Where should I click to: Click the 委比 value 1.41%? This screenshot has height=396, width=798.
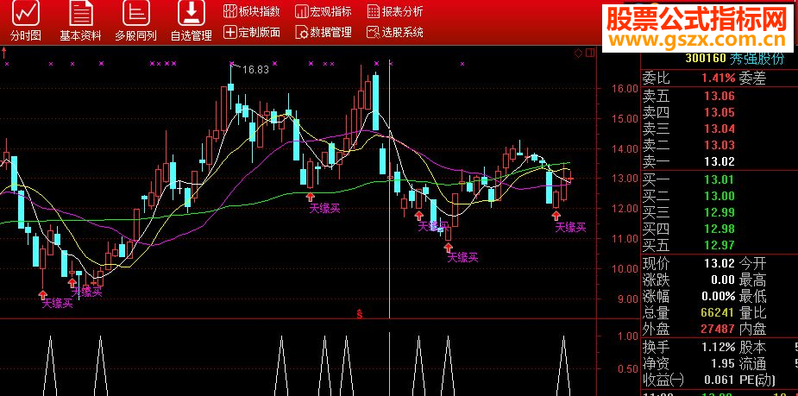pyautogui.click(x=719, y=79)
